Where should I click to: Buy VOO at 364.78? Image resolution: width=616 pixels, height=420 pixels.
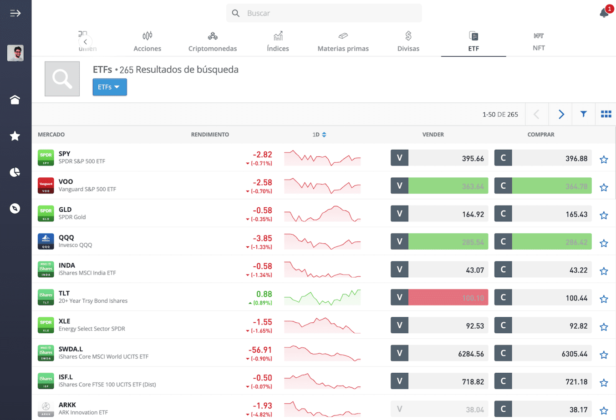pyautogui.click(x=543, y=186)
